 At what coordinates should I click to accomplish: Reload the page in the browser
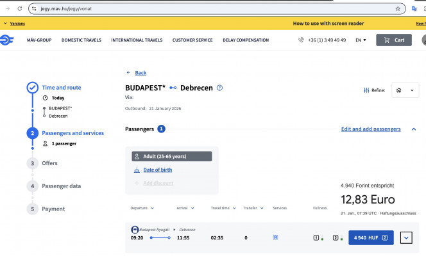click(x=19, y=8)
